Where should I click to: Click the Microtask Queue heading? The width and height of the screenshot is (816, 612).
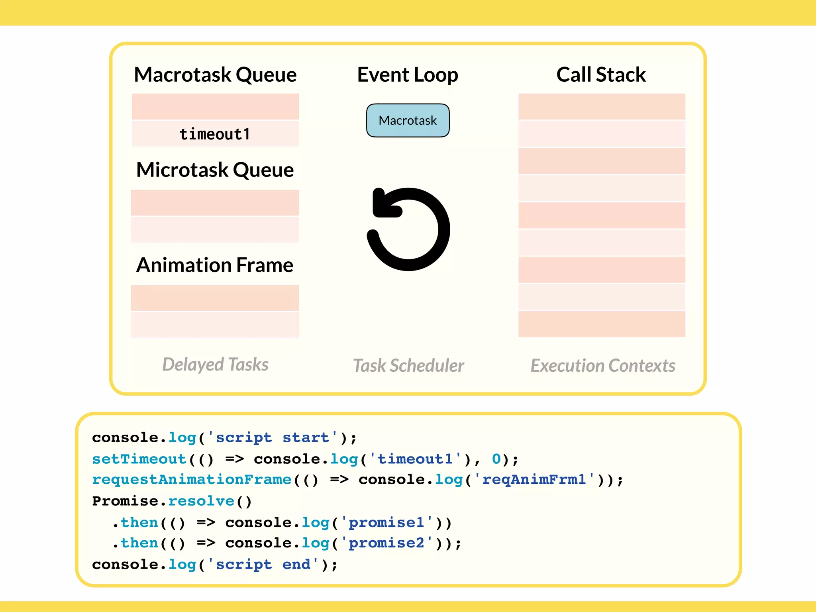tap(215, 170)
